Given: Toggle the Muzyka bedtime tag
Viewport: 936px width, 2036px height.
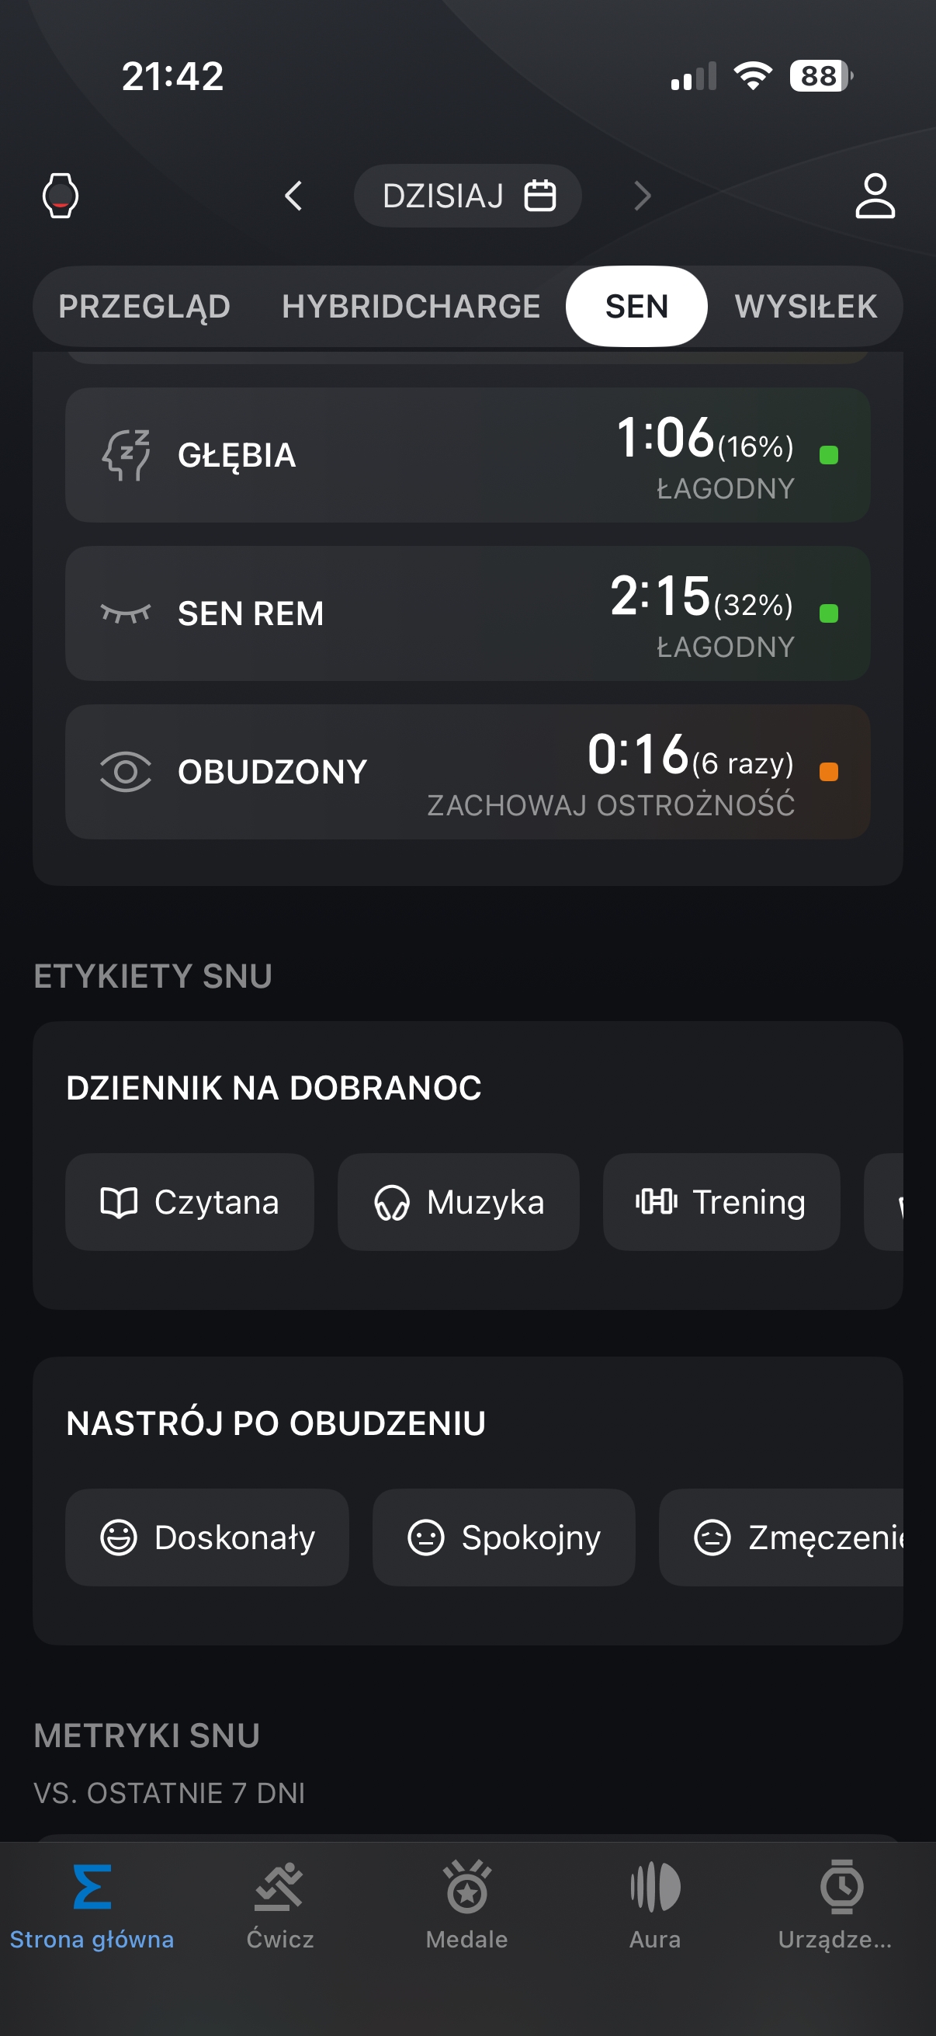Looking at the screenshot, I should [x=458, y=1202].
